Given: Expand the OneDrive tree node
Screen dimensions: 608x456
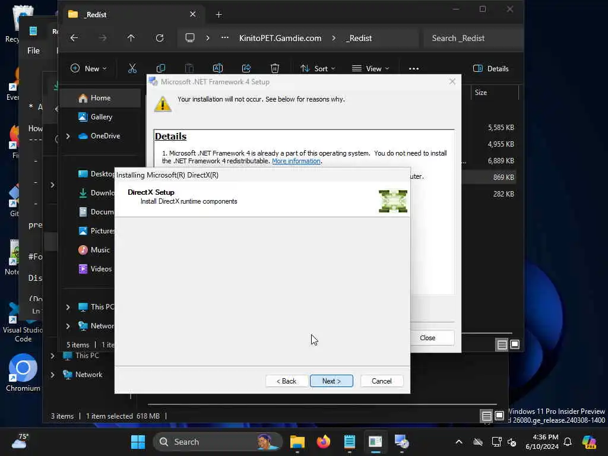Looking at the screenshot, I should click(68, 136).
